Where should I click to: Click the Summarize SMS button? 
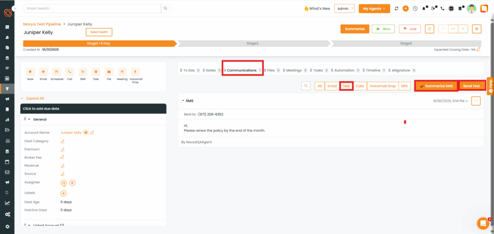pos(436,86)
